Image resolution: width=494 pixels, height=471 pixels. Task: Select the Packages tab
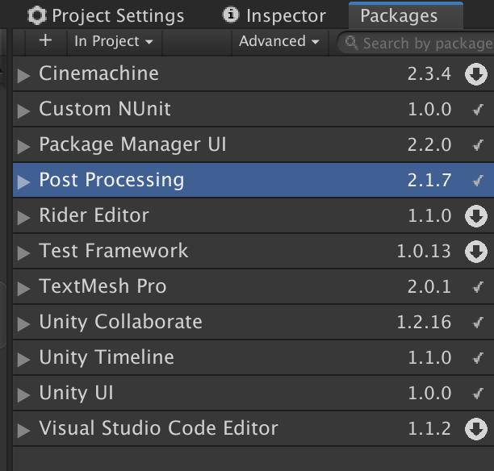pyautogui.click(x=399, y=15)
